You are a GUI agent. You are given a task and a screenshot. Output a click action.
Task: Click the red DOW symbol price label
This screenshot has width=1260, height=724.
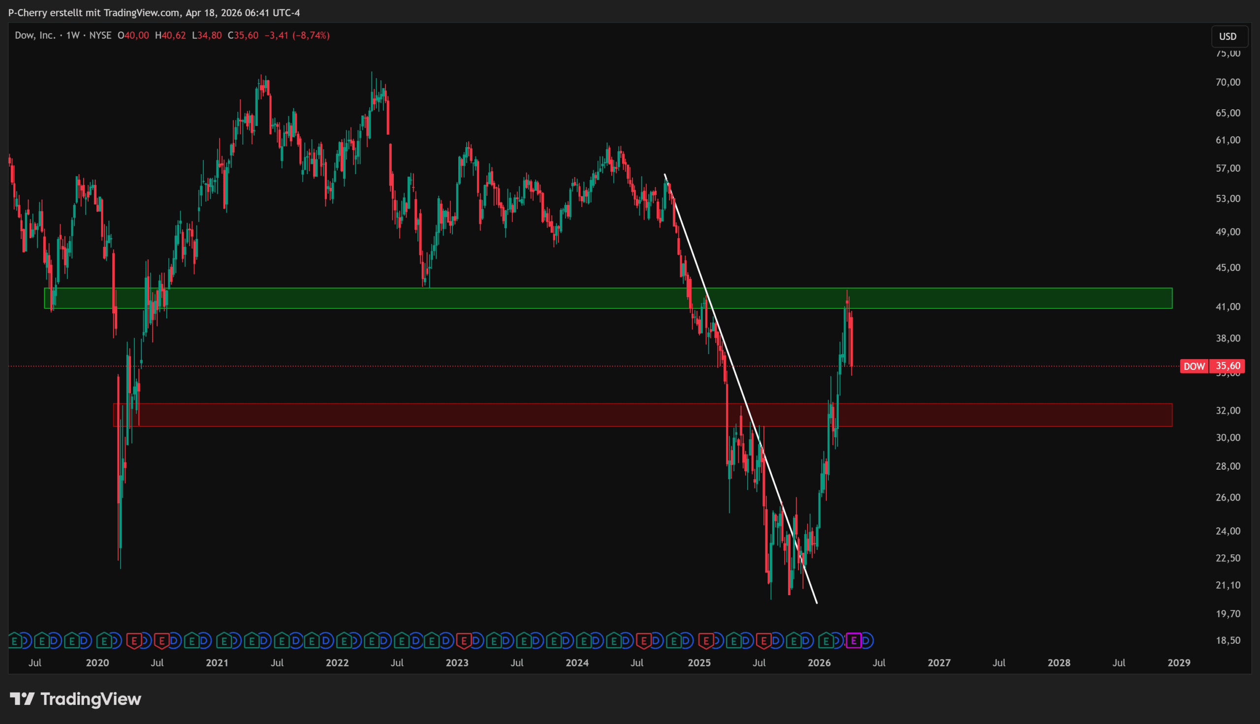click(1194, 366)
